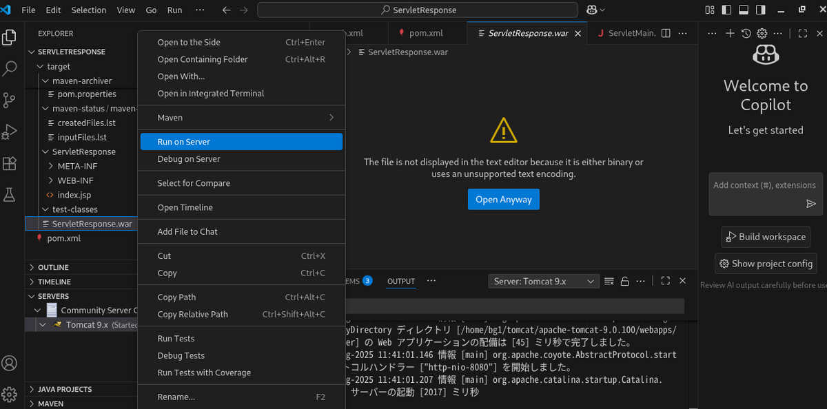Click the Customize Layout icon

[x=711, y=10]
